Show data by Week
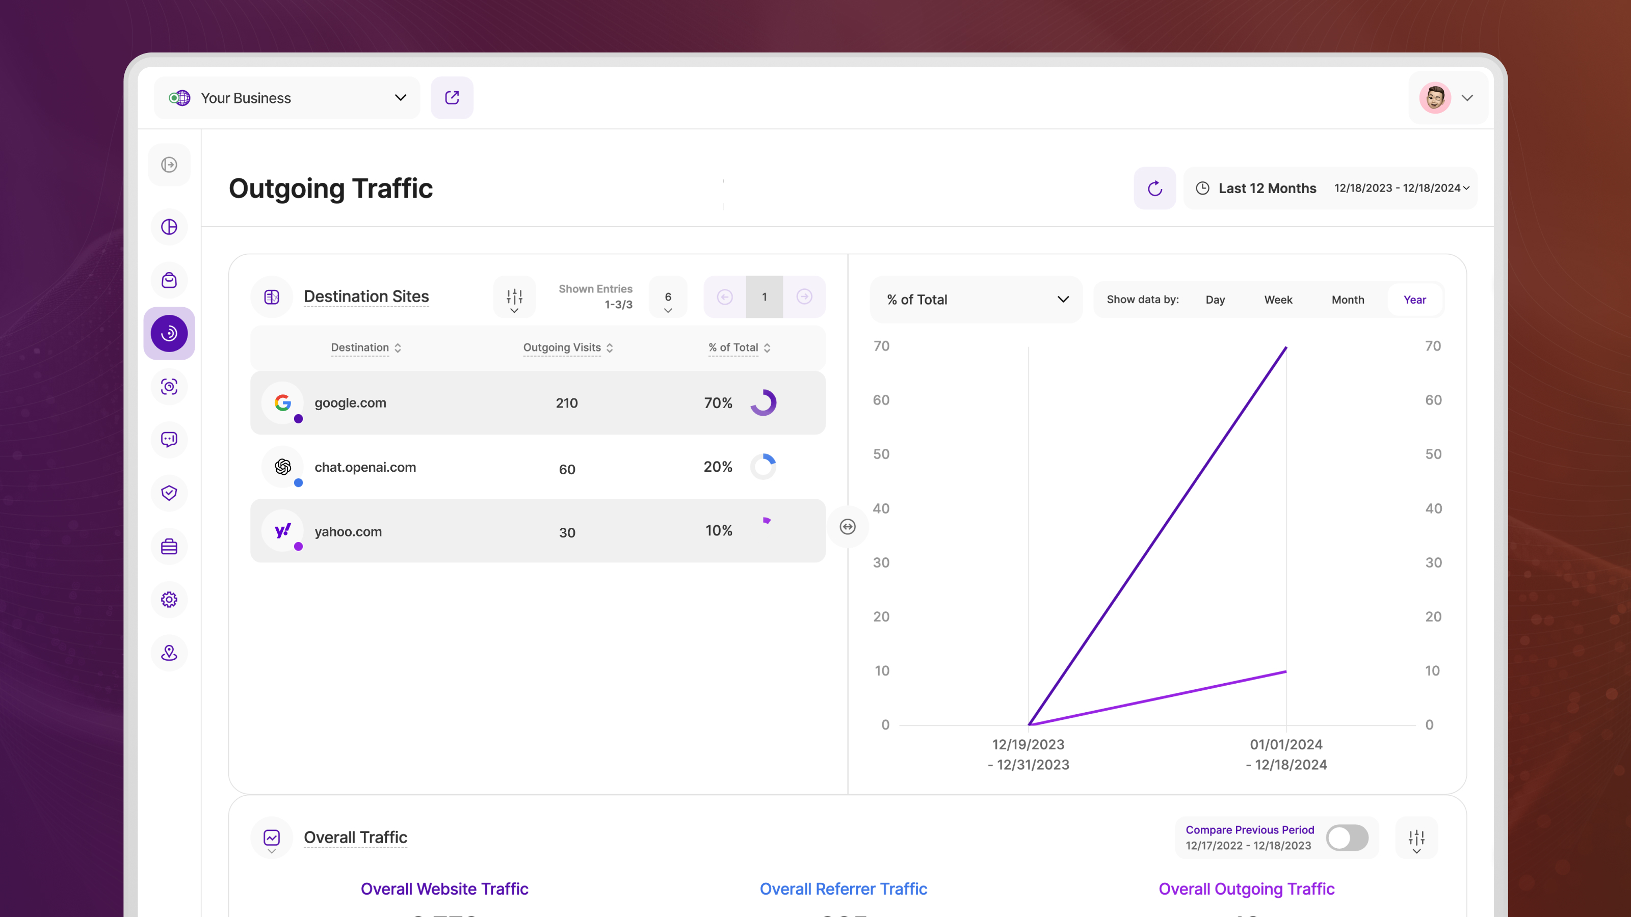 click(1278, 300)
